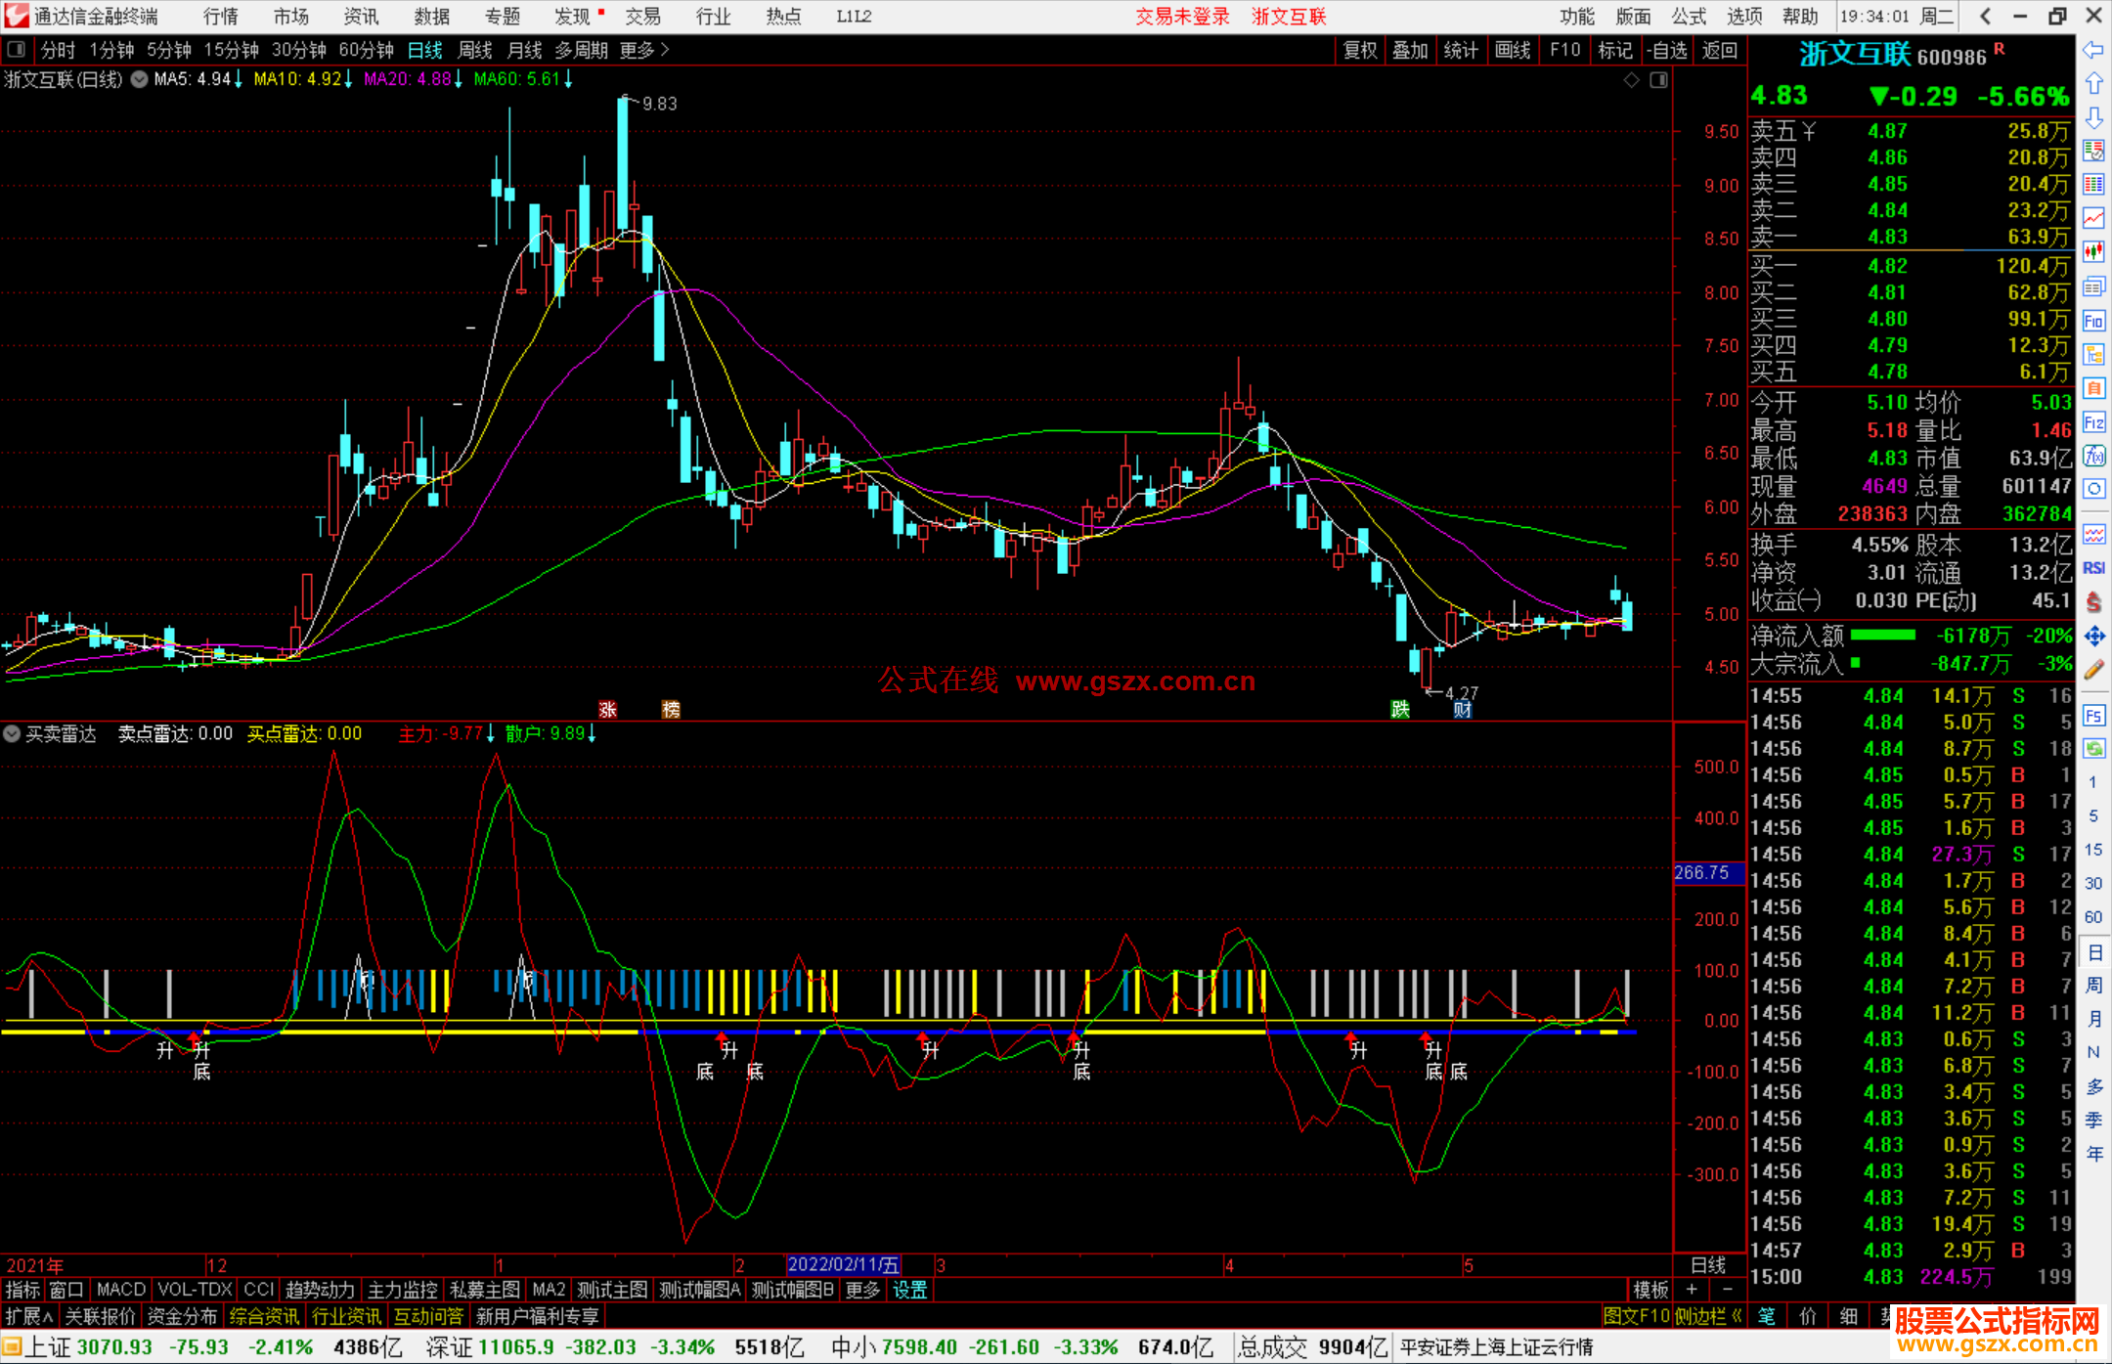
Task: Toggle the main chart indicator circle near MA5
Action: [139, 79]
